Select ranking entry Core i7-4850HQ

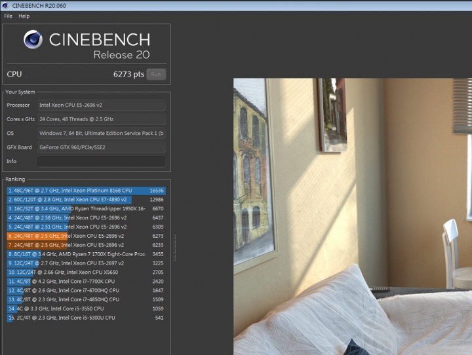86,299
